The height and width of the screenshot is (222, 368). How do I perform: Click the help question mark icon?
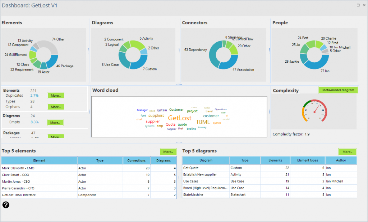(6, 205)
